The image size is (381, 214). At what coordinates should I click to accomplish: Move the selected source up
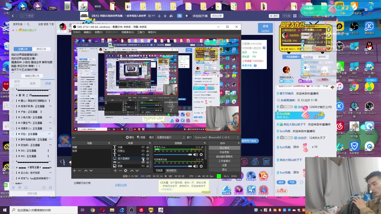pyautogui.click(x=132, y=171)
